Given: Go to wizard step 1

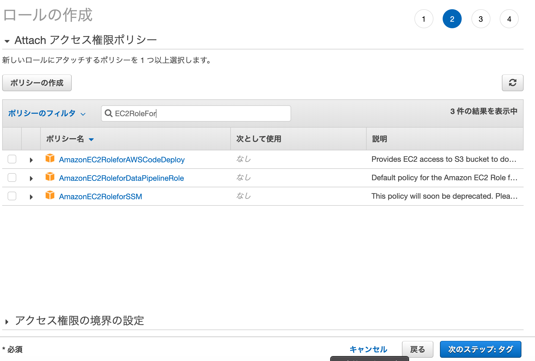Looking at the screenshot, I should point(424,19).
